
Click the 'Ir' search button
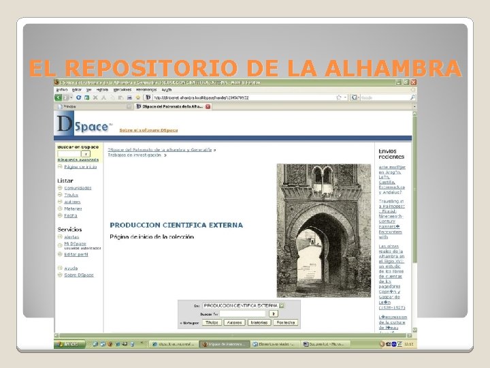pyautogui.click(x=274, y=313)
